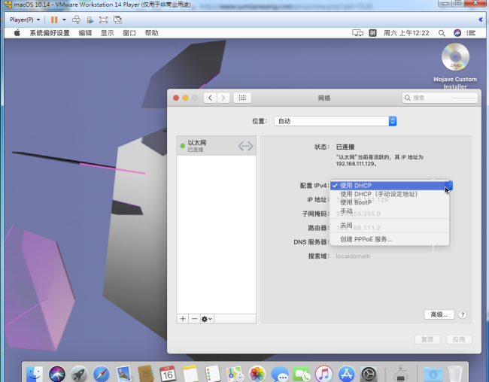
Task: Open Downloads folder in the Dock
Action: [x=433, y=374]
